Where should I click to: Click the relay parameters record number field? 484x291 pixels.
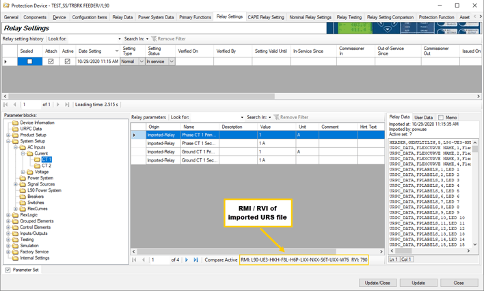coord(159,260)
